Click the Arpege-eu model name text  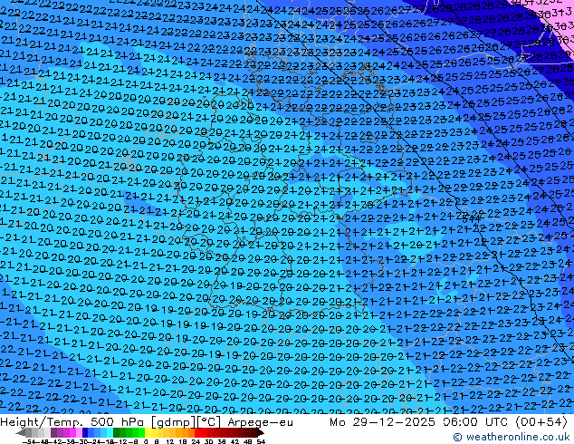tap(260, 422)
